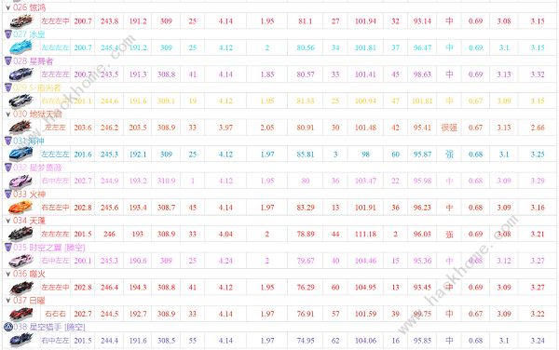Image resolution: width=559 pixels, height=350 pixels.
Task: Open the 027 冰皇 car name
Action: (x=29, y=34)
